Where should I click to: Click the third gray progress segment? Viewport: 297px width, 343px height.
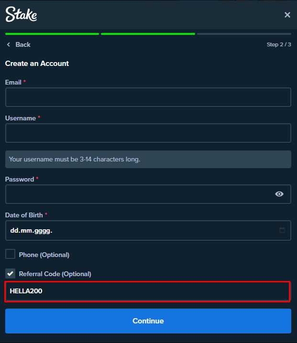pos(244,34)
